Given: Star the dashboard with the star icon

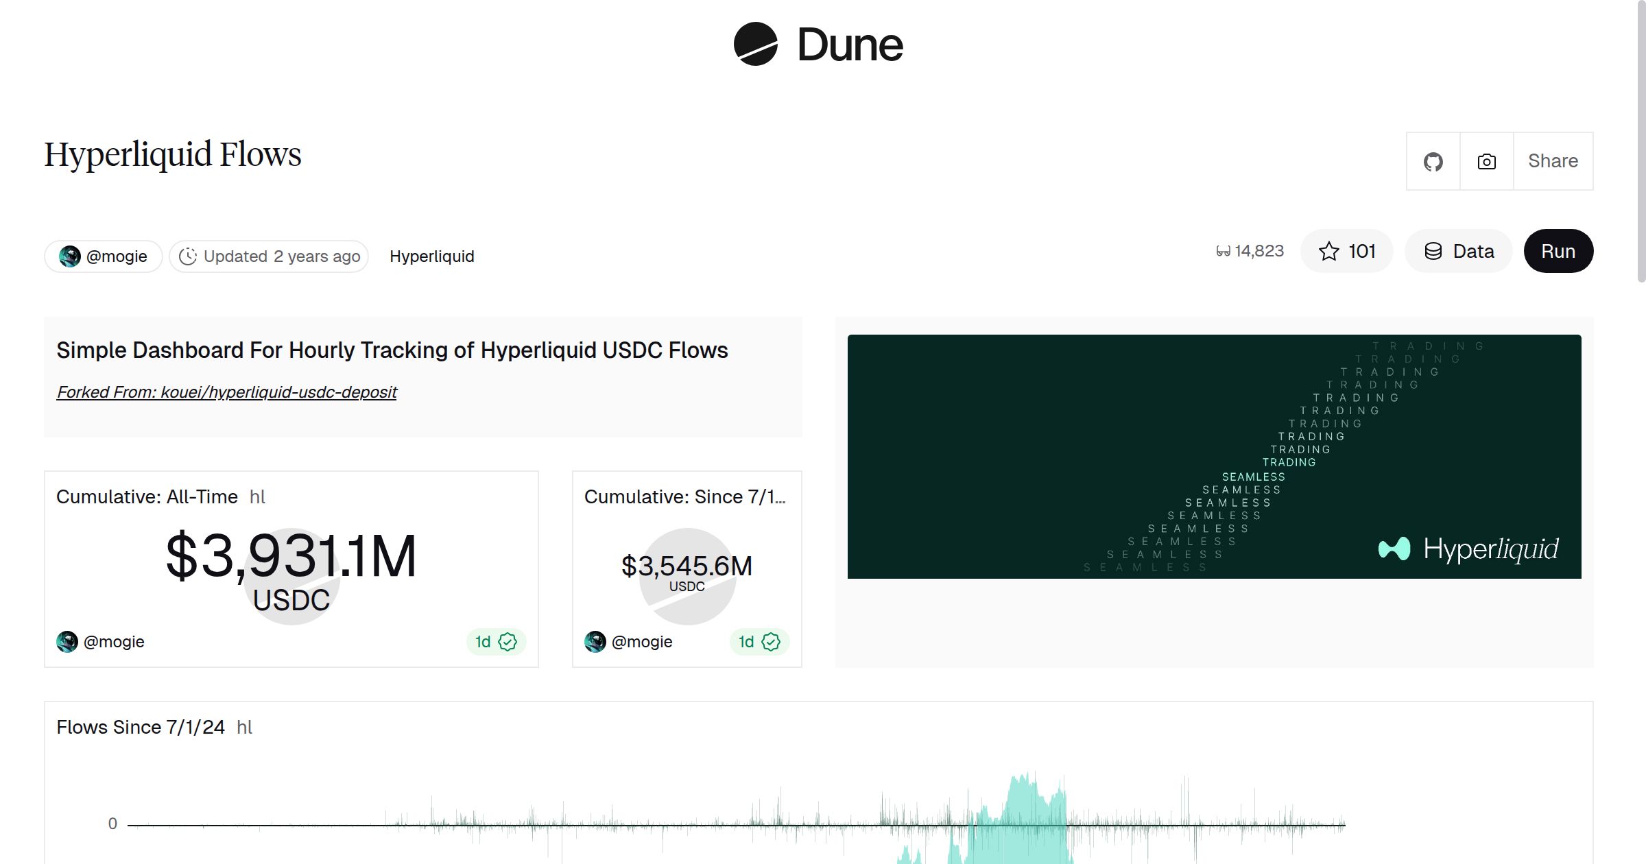Looking at the screenshot, I should [x=1329, y=251].
